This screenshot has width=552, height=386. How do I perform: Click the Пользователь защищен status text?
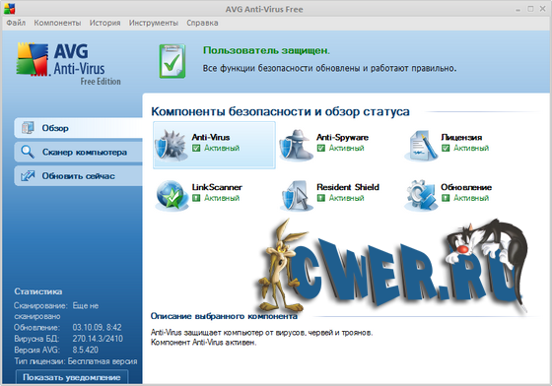266,50
